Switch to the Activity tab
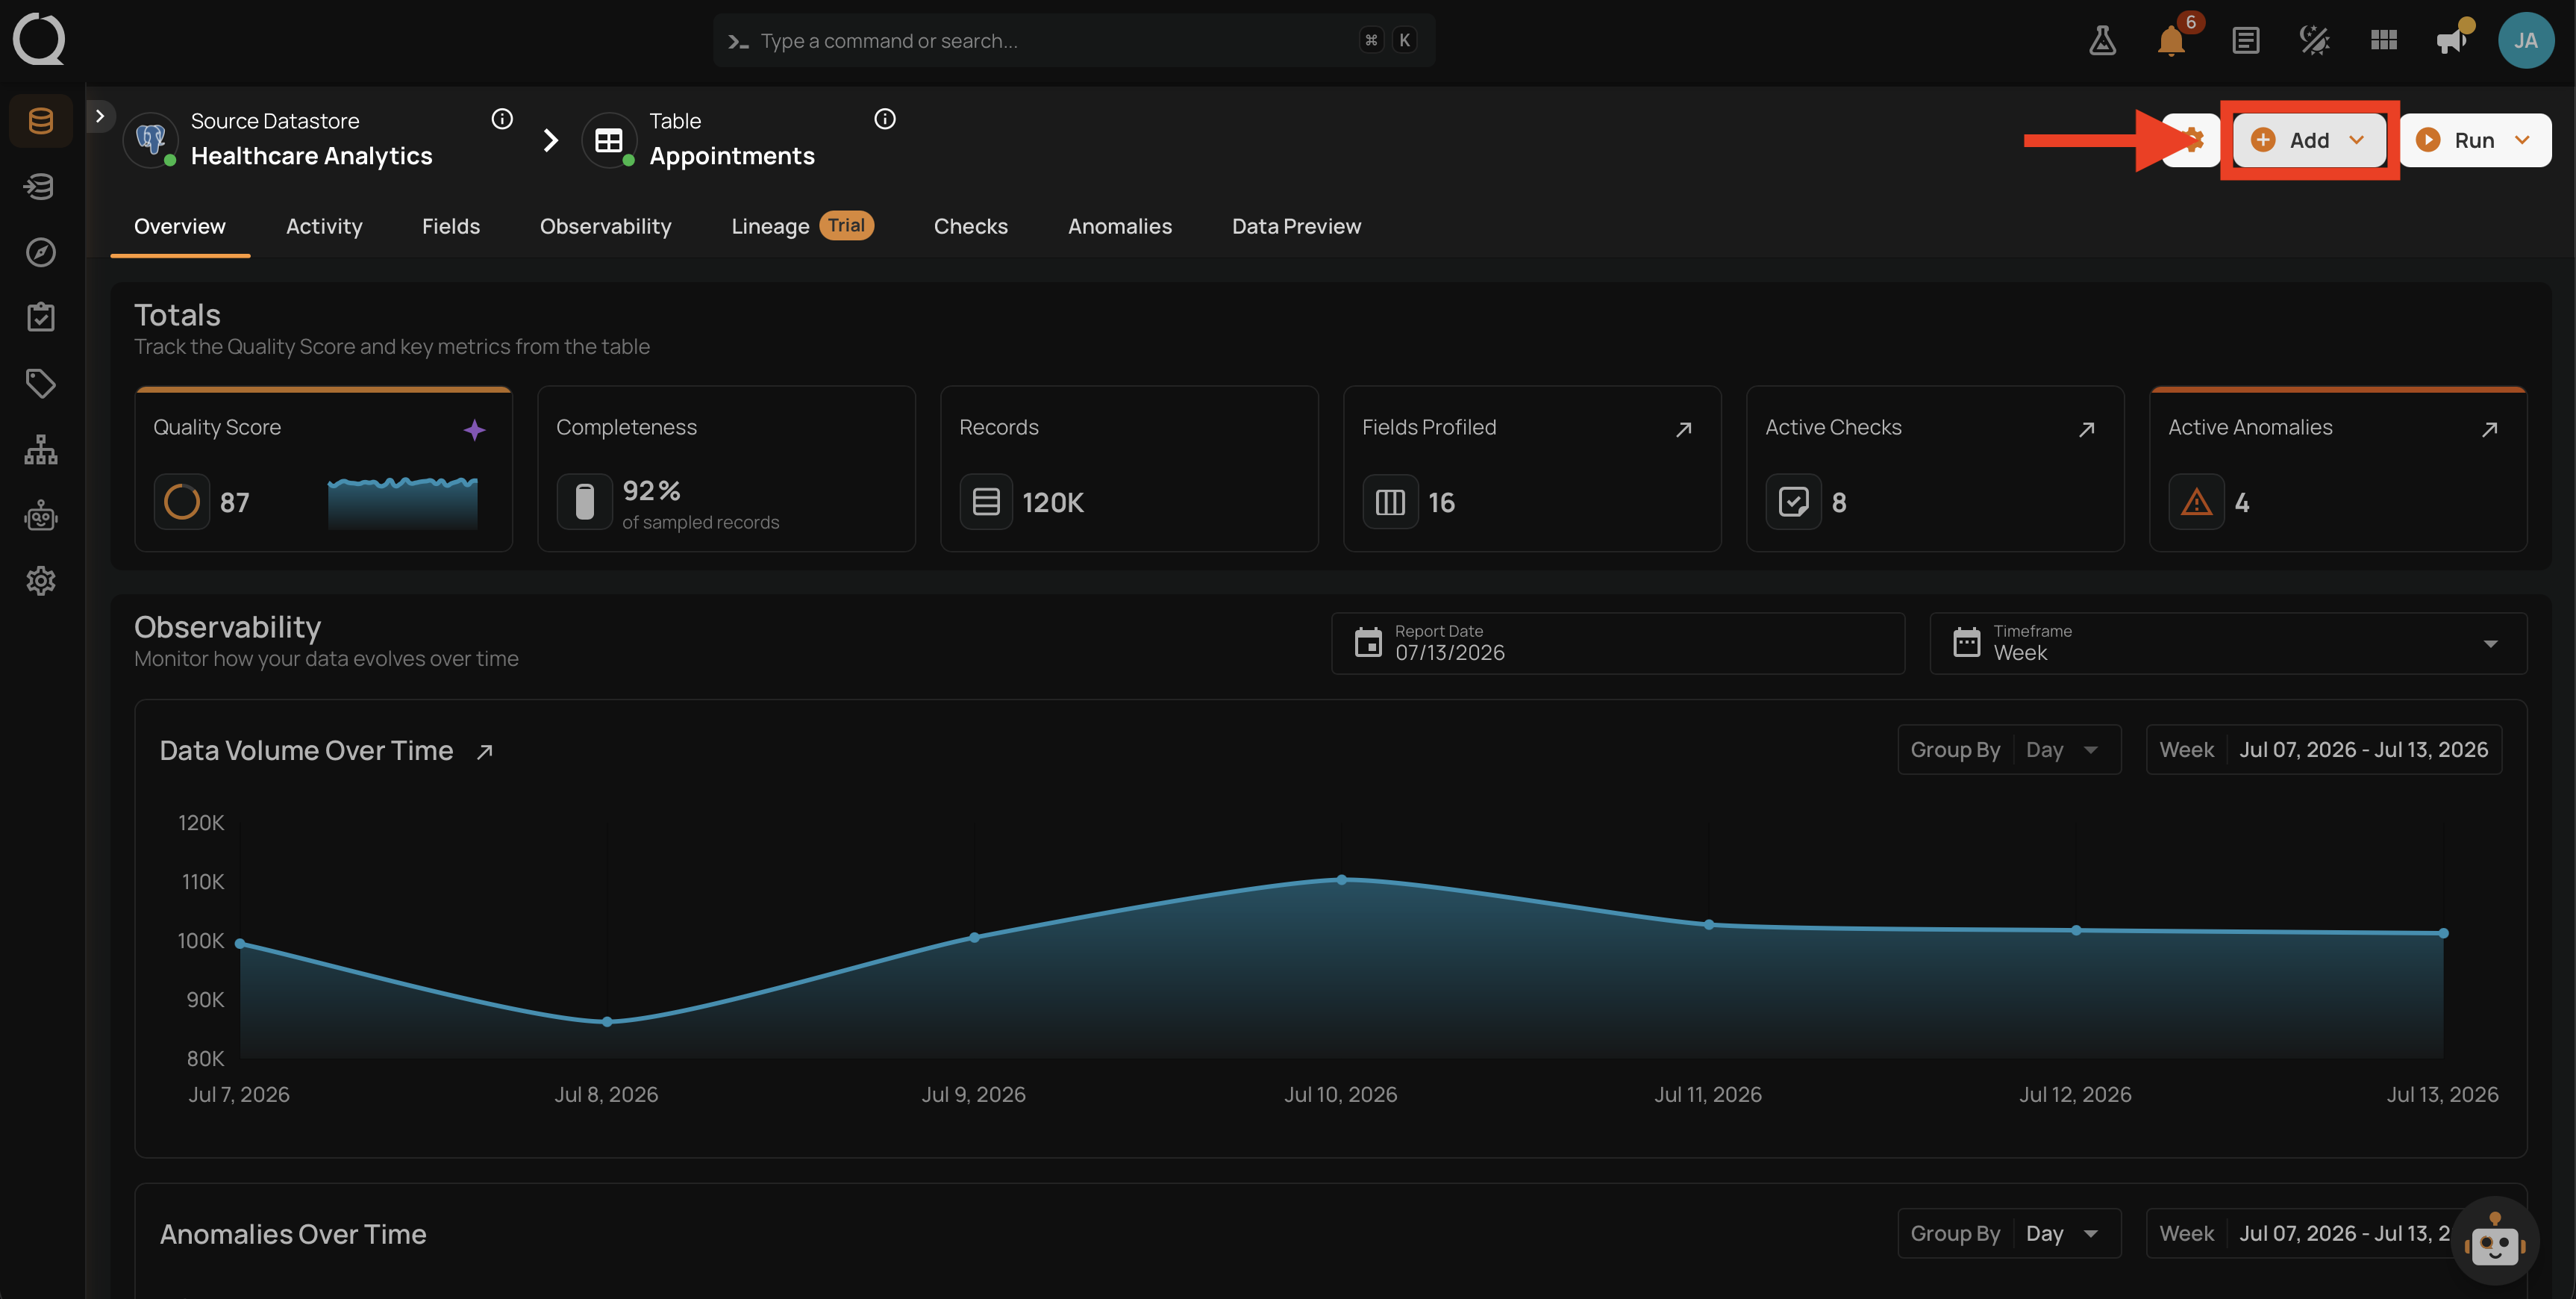Viewport: 2576px width, 1299px height. coord(324,226)
